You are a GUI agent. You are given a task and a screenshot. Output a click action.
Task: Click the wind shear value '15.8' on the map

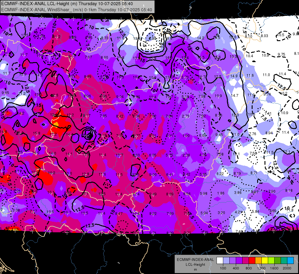tap(37, 133)
